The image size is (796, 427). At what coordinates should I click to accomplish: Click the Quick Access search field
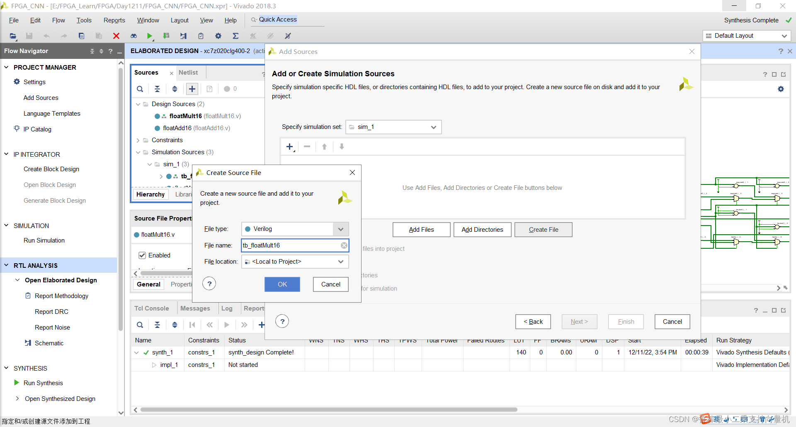click(287, 19)
